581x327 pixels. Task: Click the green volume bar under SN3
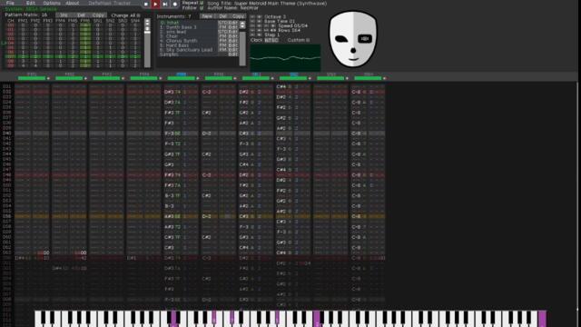330,79
